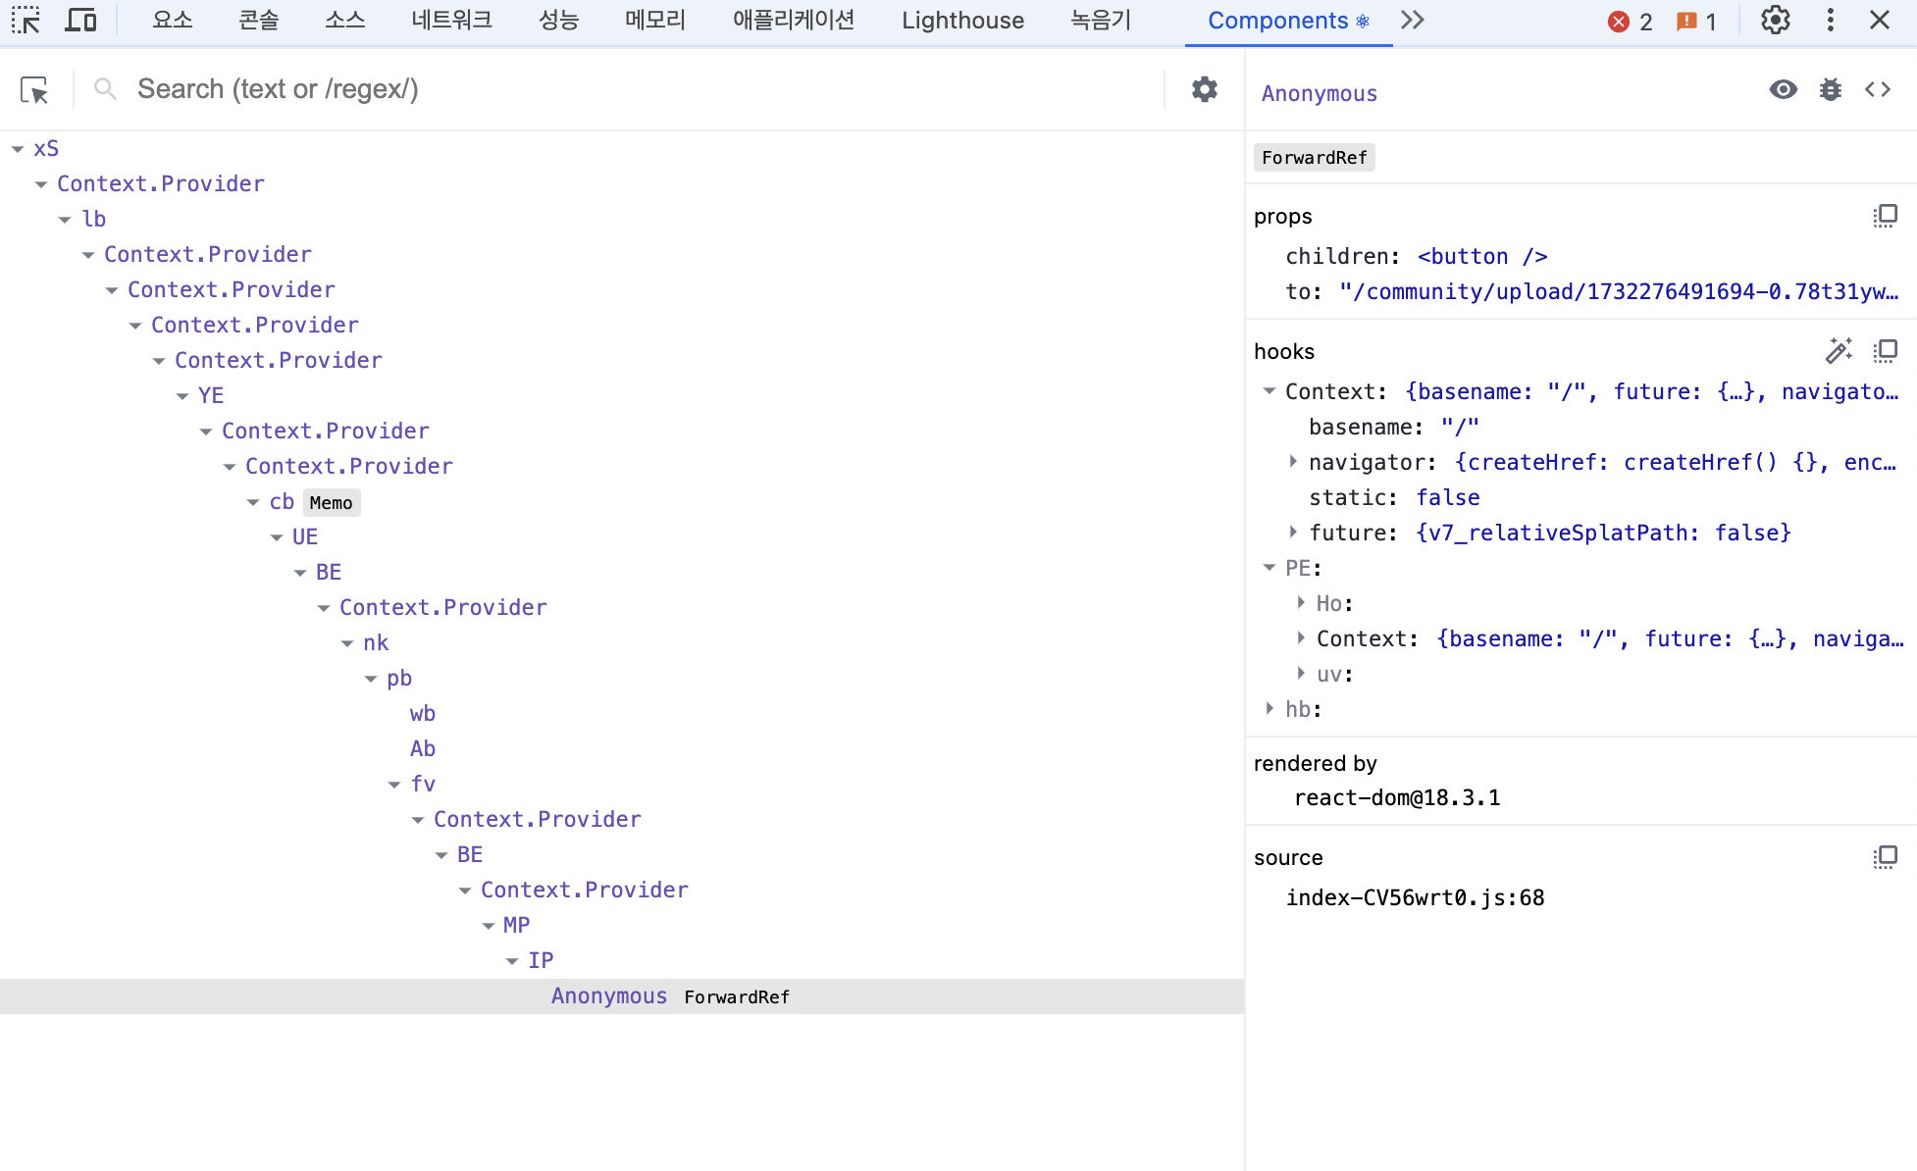
Task: Open Components view settings gear
Action: [x=1204, y=89]
